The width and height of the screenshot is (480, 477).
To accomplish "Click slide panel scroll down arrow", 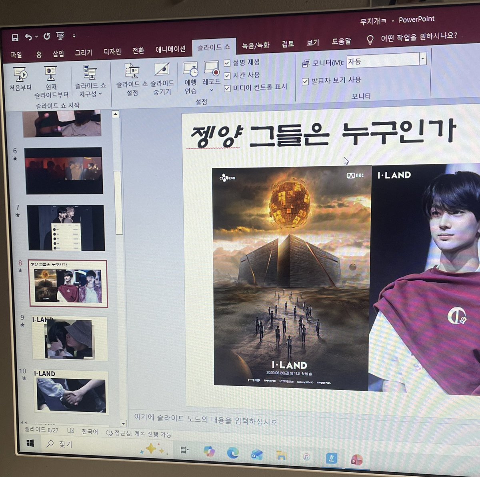I will coord(123,423).
